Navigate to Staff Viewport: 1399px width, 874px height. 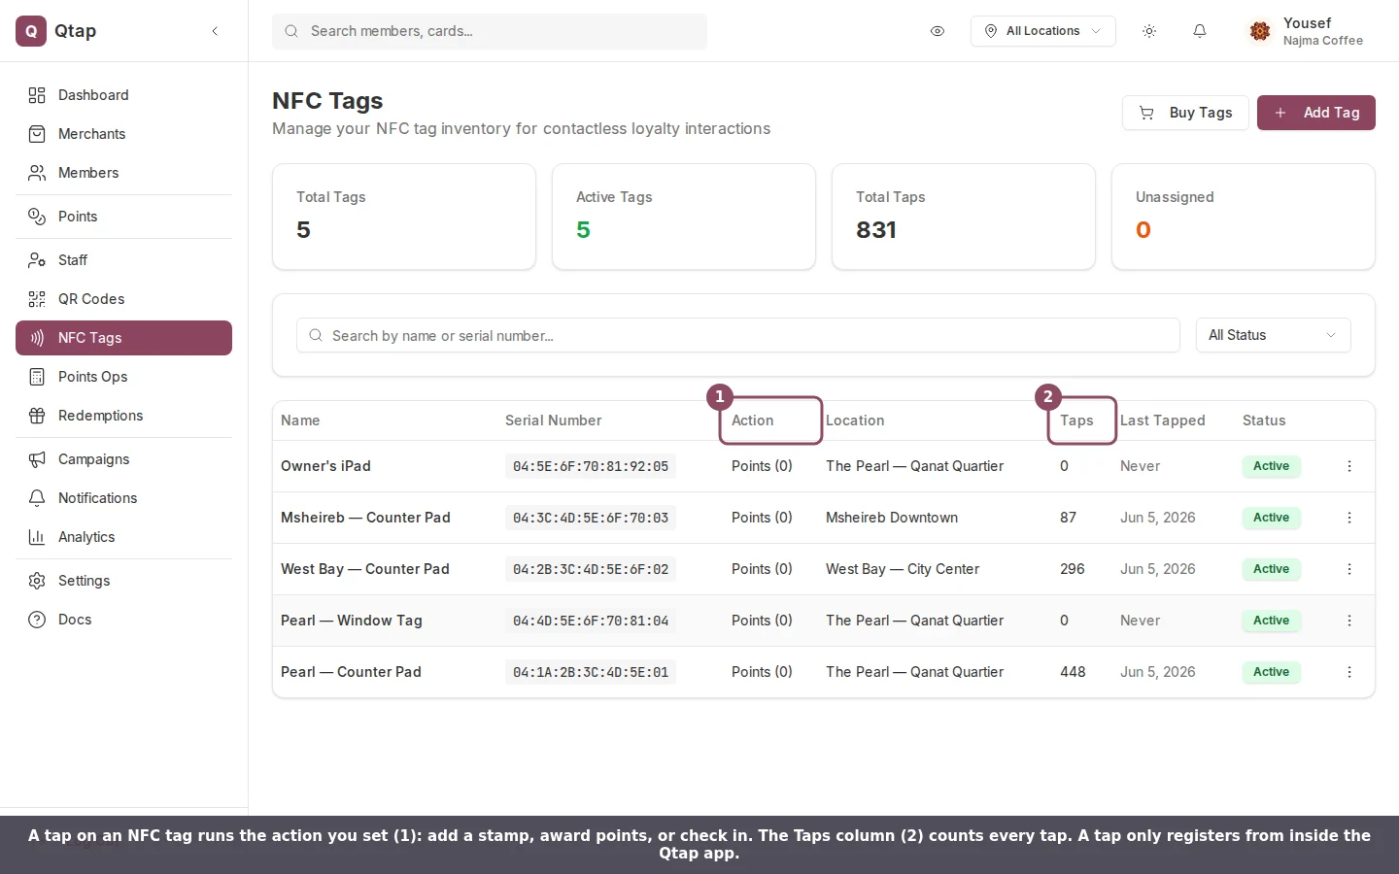coord(123,260)
